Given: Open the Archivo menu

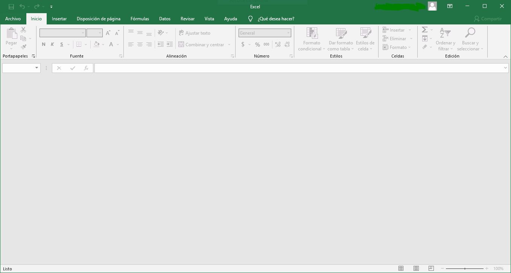Looking at the screenshot, I should [13, 18].
